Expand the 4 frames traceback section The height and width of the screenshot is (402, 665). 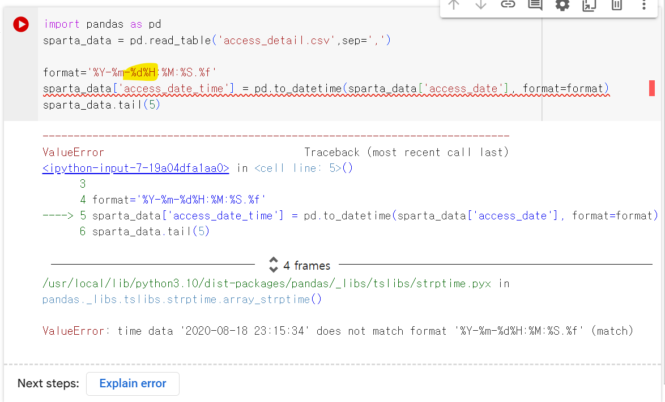click(x=300, y=265)
